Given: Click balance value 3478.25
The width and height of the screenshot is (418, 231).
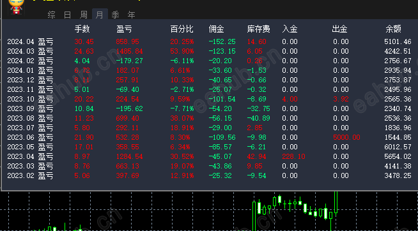Looking at the screenshot, I should point(398,176).
